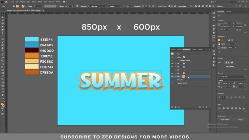Choose radial gradient in the control bar
The image size is (249, 140).
[172, 6]
